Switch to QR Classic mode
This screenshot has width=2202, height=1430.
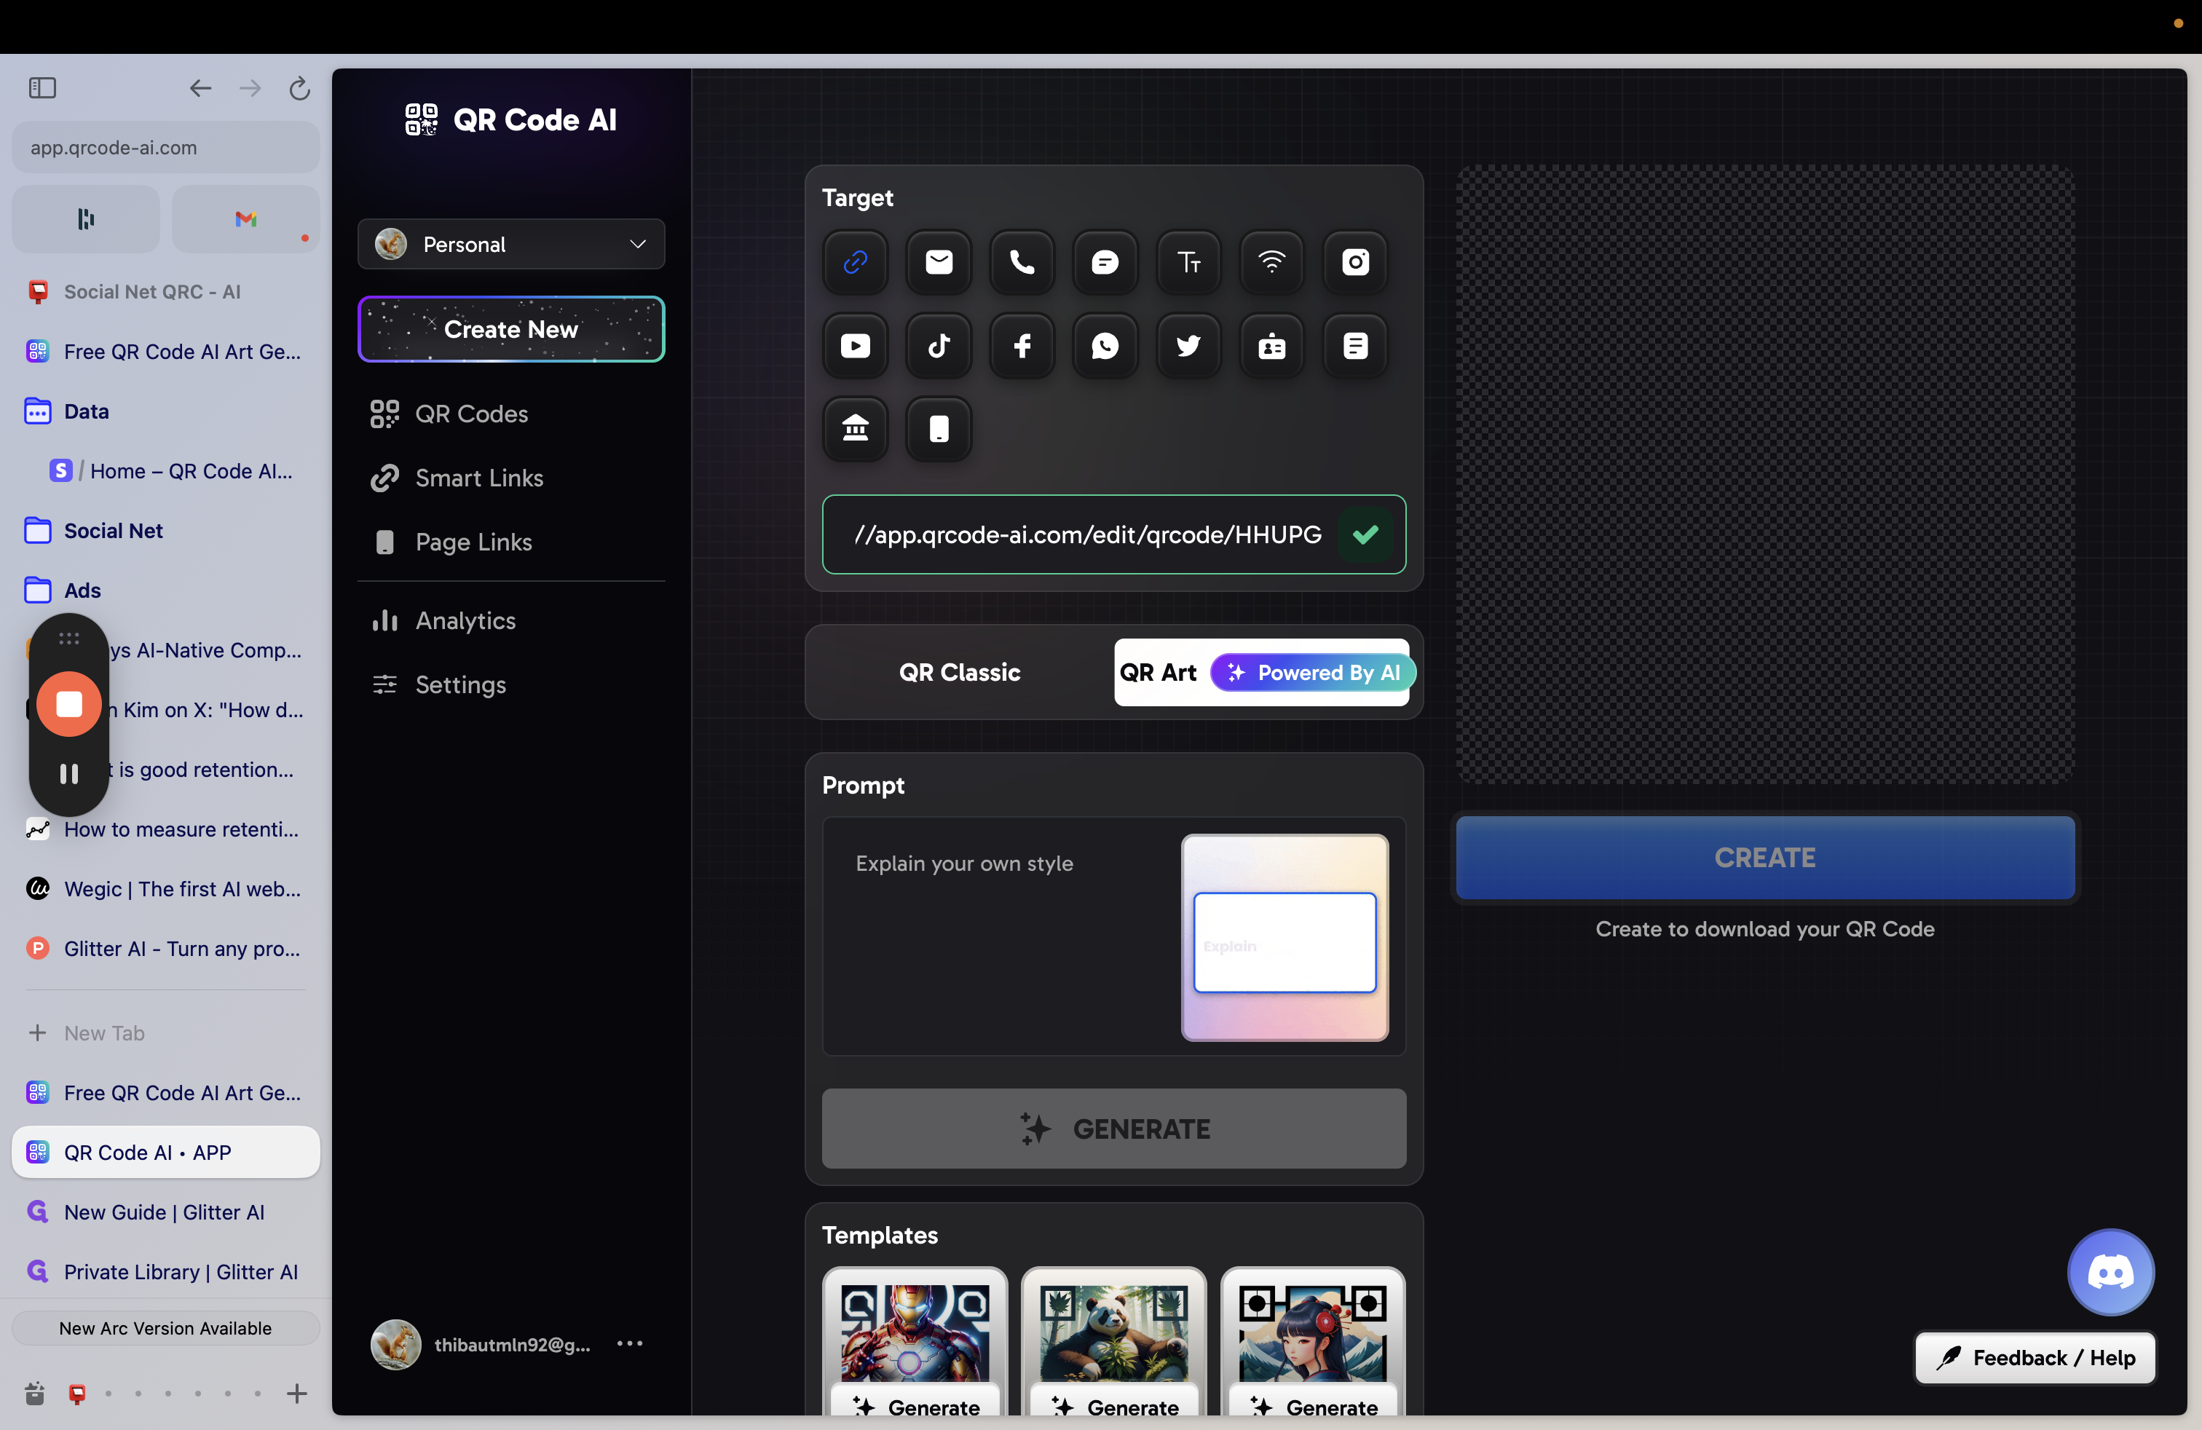point(960,673)
